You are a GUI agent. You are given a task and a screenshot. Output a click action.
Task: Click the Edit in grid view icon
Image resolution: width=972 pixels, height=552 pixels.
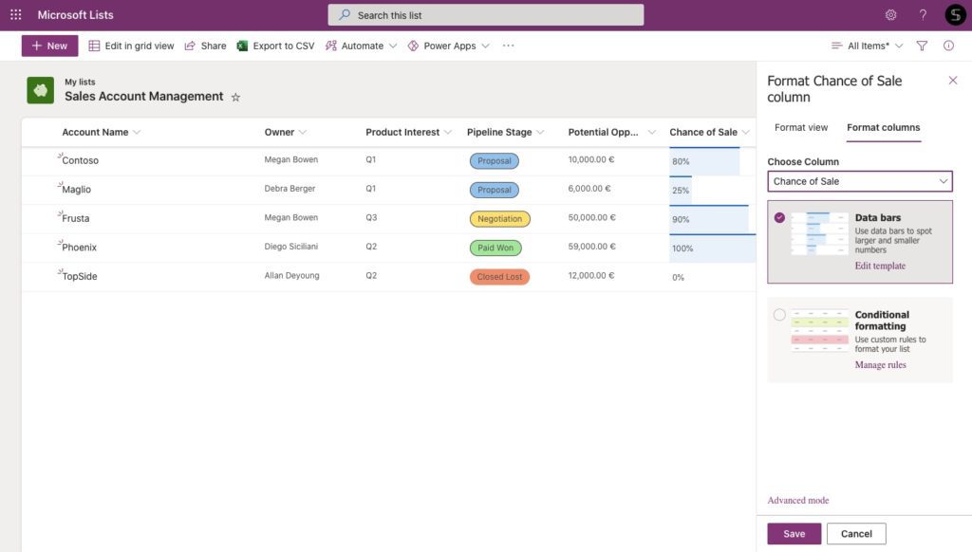point(94,46)
